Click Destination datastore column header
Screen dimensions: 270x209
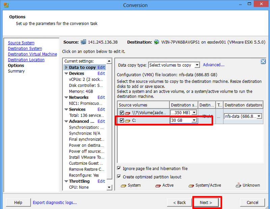point(243,105)
